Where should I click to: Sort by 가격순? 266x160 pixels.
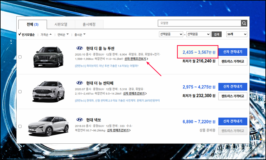[46, 35]
